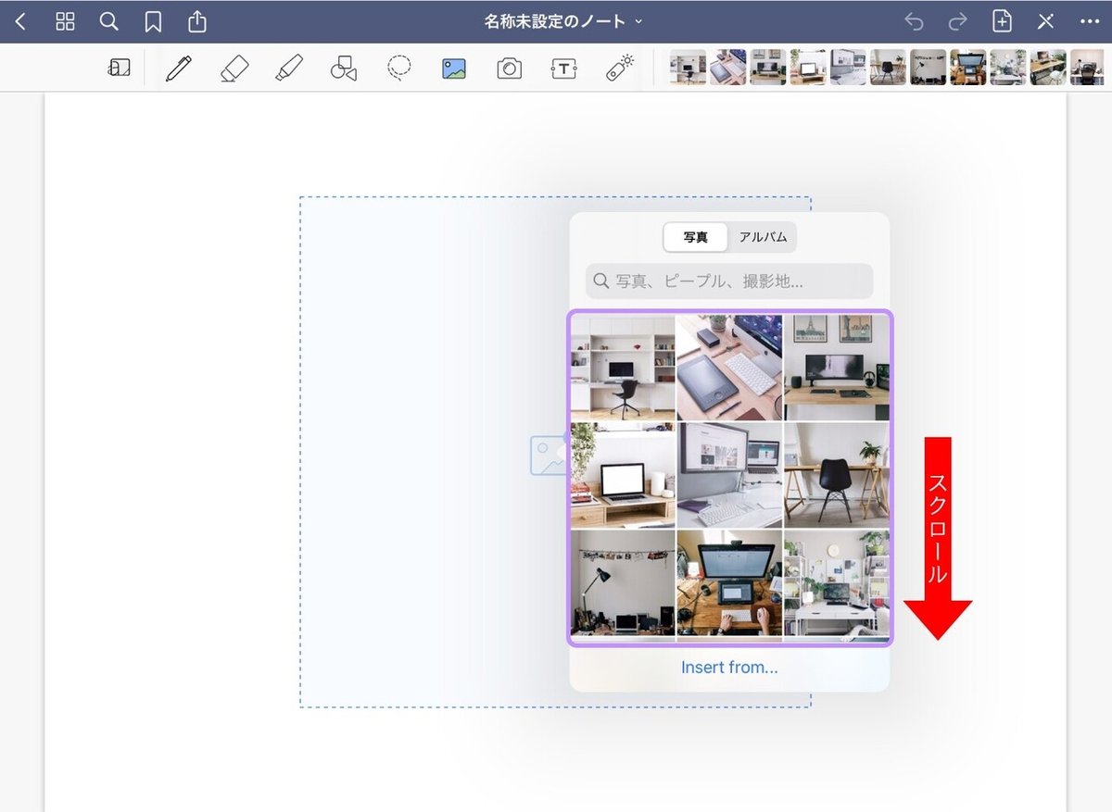Click the Insert from... link
Viewport: 1112px width, 812px height.
coord(729,667)
